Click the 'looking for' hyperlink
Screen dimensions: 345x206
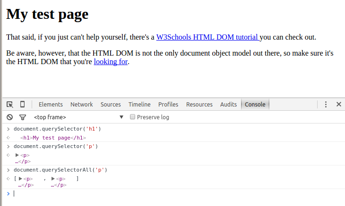pyautogui.click(x=111, y=61)
